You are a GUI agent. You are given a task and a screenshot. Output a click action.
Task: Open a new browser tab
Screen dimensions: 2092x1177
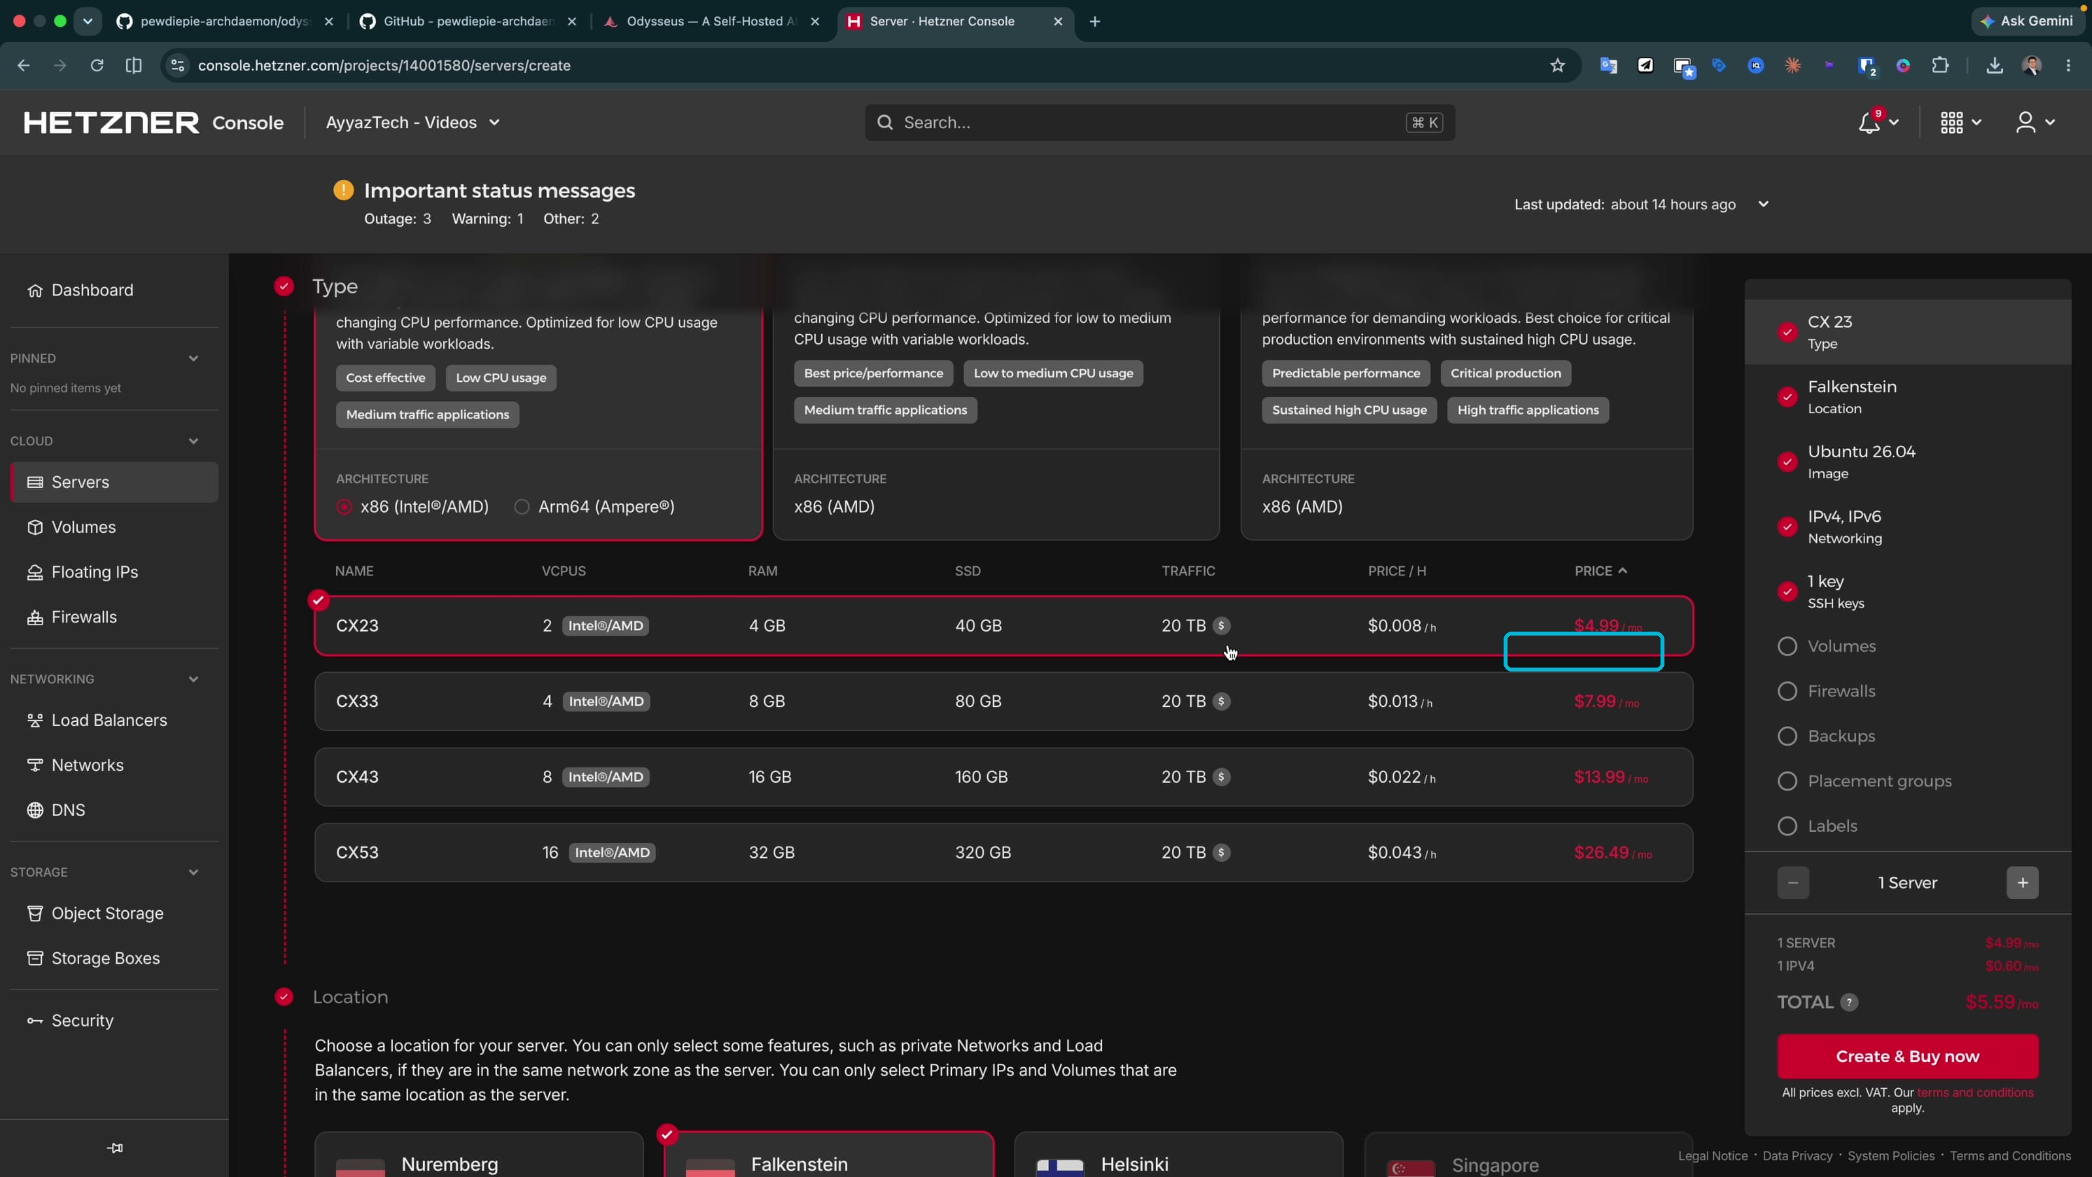1095,22
